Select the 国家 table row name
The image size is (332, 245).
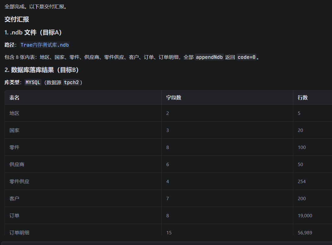[14, 130]
